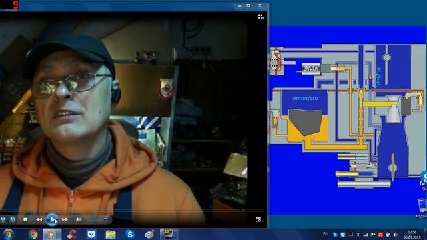Skip to previous with the rewind button
This screenshot has width=427, height=240.
click(39, 219)
